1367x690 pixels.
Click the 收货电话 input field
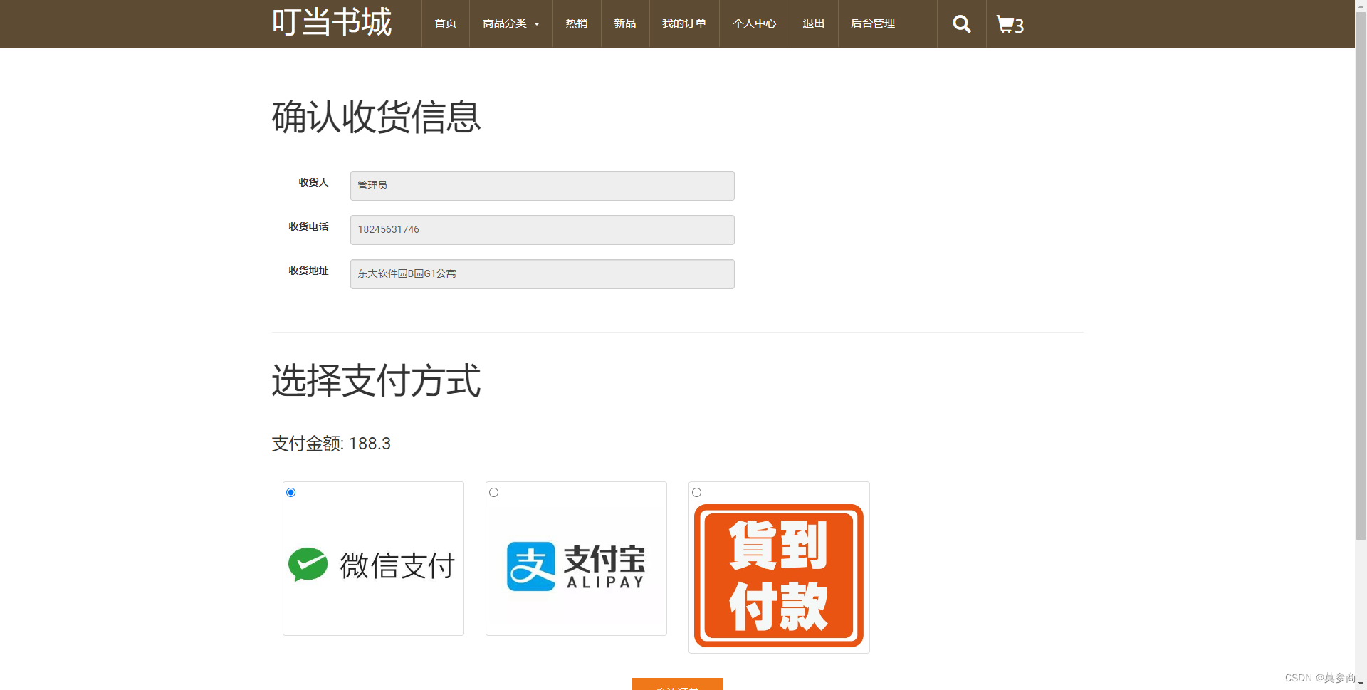click(x=542, y=230)
